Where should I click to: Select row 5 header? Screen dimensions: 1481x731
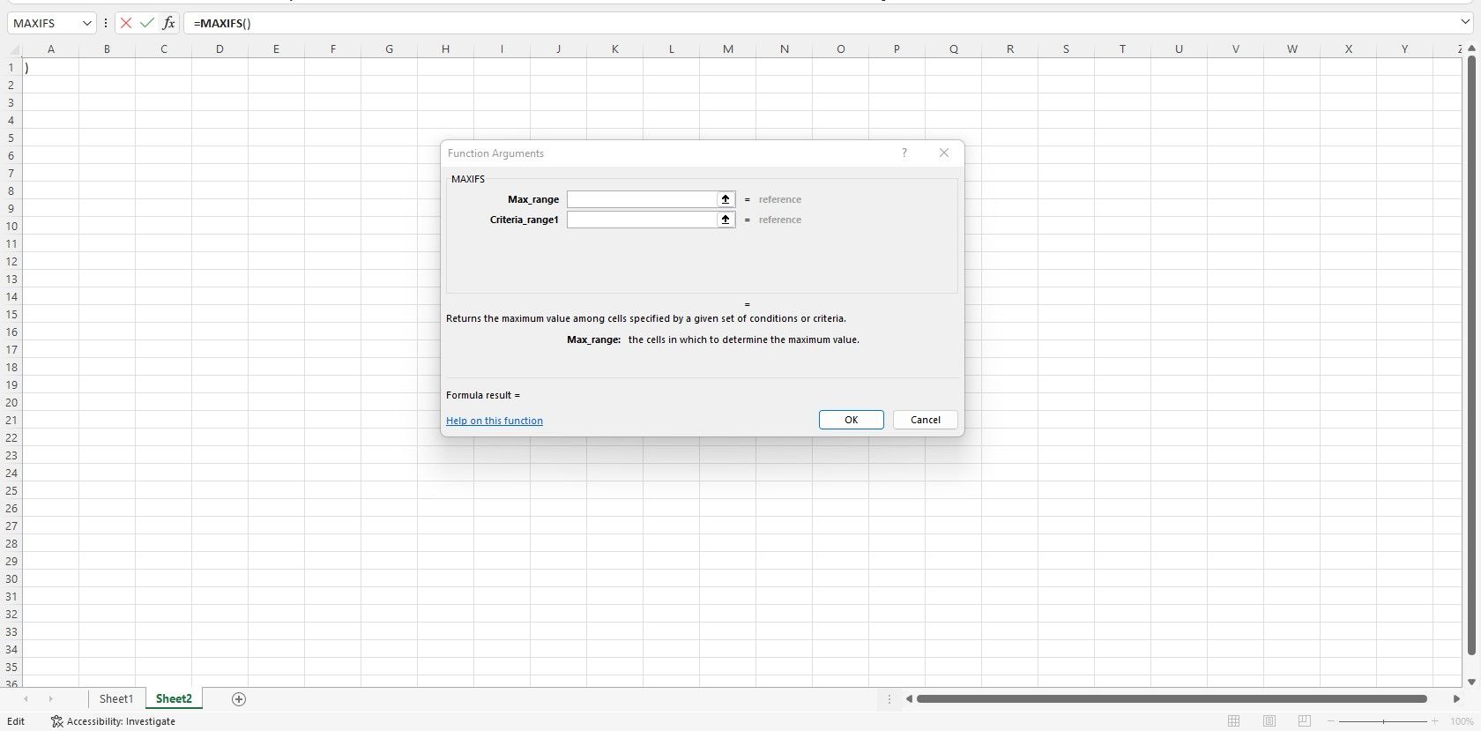pos(11,138)
